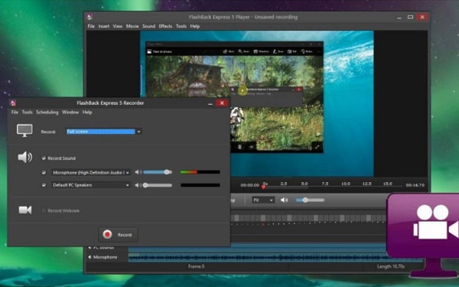This screenshot has width=459, height=287.
Task: Click View all photos in recorded viewer
Action: pyautogui.click(x=160, y=51)
